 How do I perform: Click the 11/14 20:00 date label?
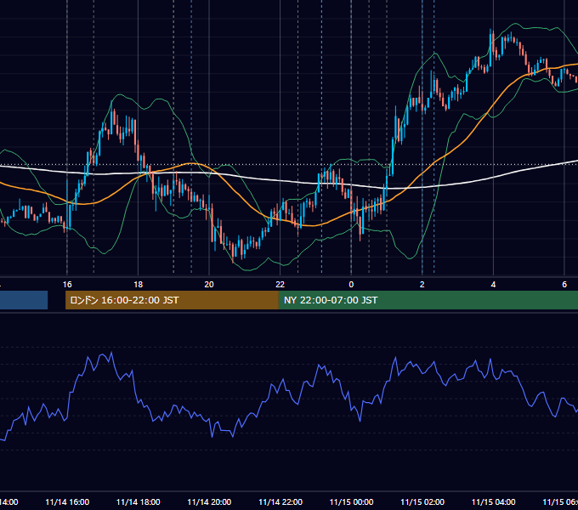(x=209, y=501)
